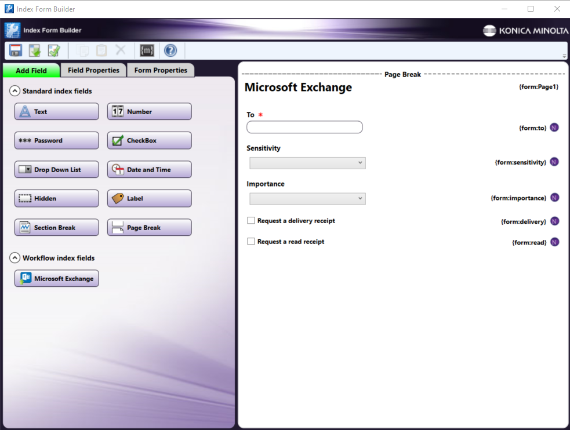Switch to the Field Properties tab

click(x=93, y=70)
